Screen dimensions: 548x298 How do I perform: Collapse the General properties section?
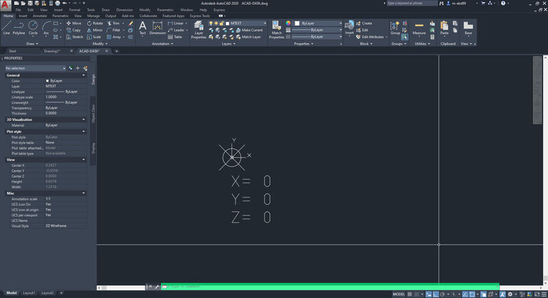click(x=46, y=75)
